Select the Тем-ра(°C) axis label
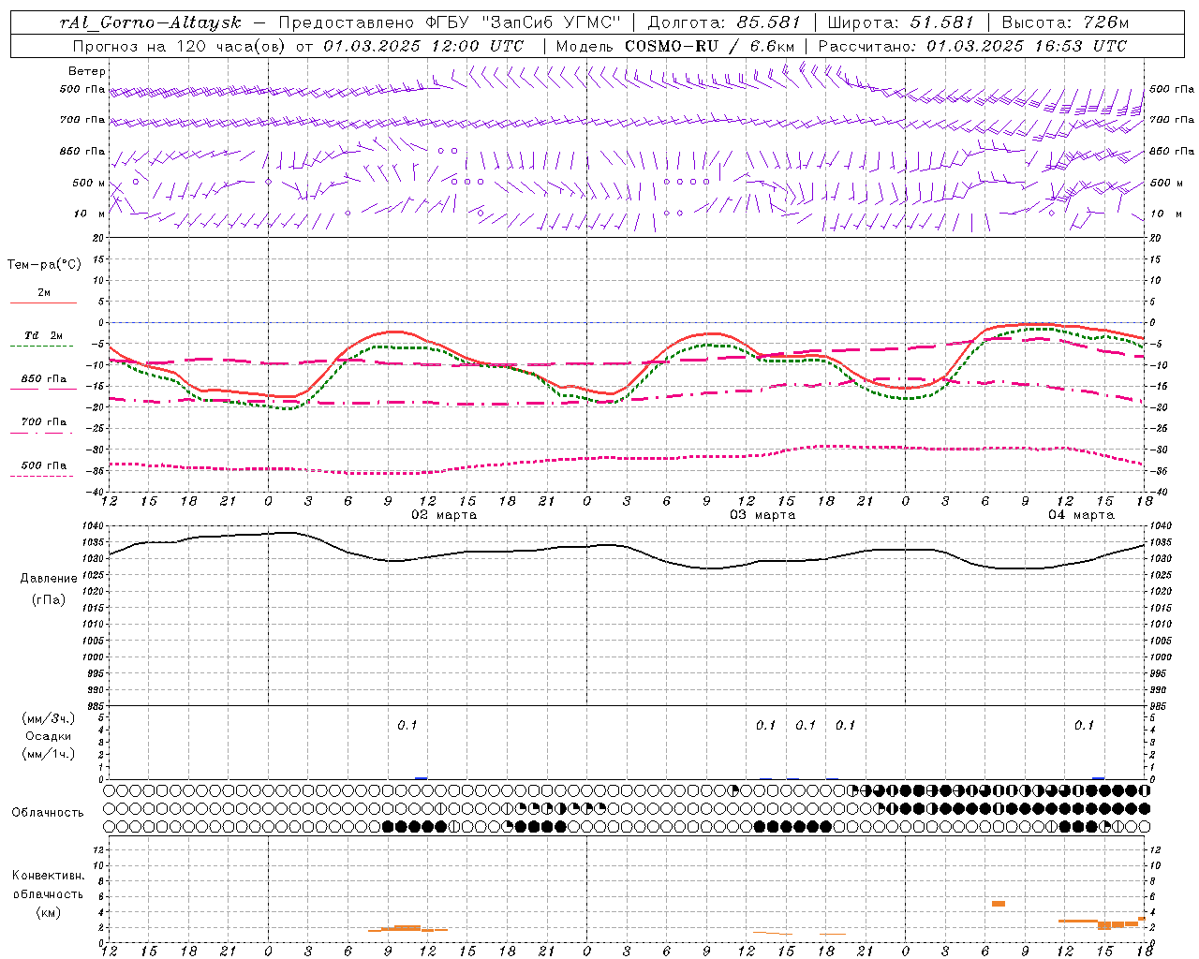The width and height of the screenshot is (1199, 959). tap(44, 265)
